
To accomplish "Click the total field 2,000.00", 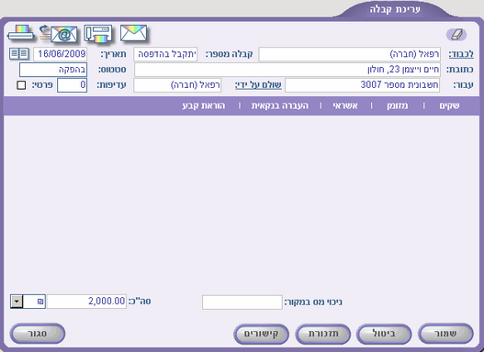I will tap(86, 302).
